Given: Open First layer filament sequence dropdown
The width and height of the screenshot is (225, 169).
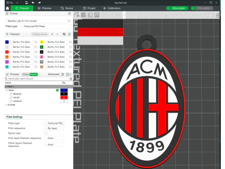Looking at the screenshot, I should coord(54,138).
